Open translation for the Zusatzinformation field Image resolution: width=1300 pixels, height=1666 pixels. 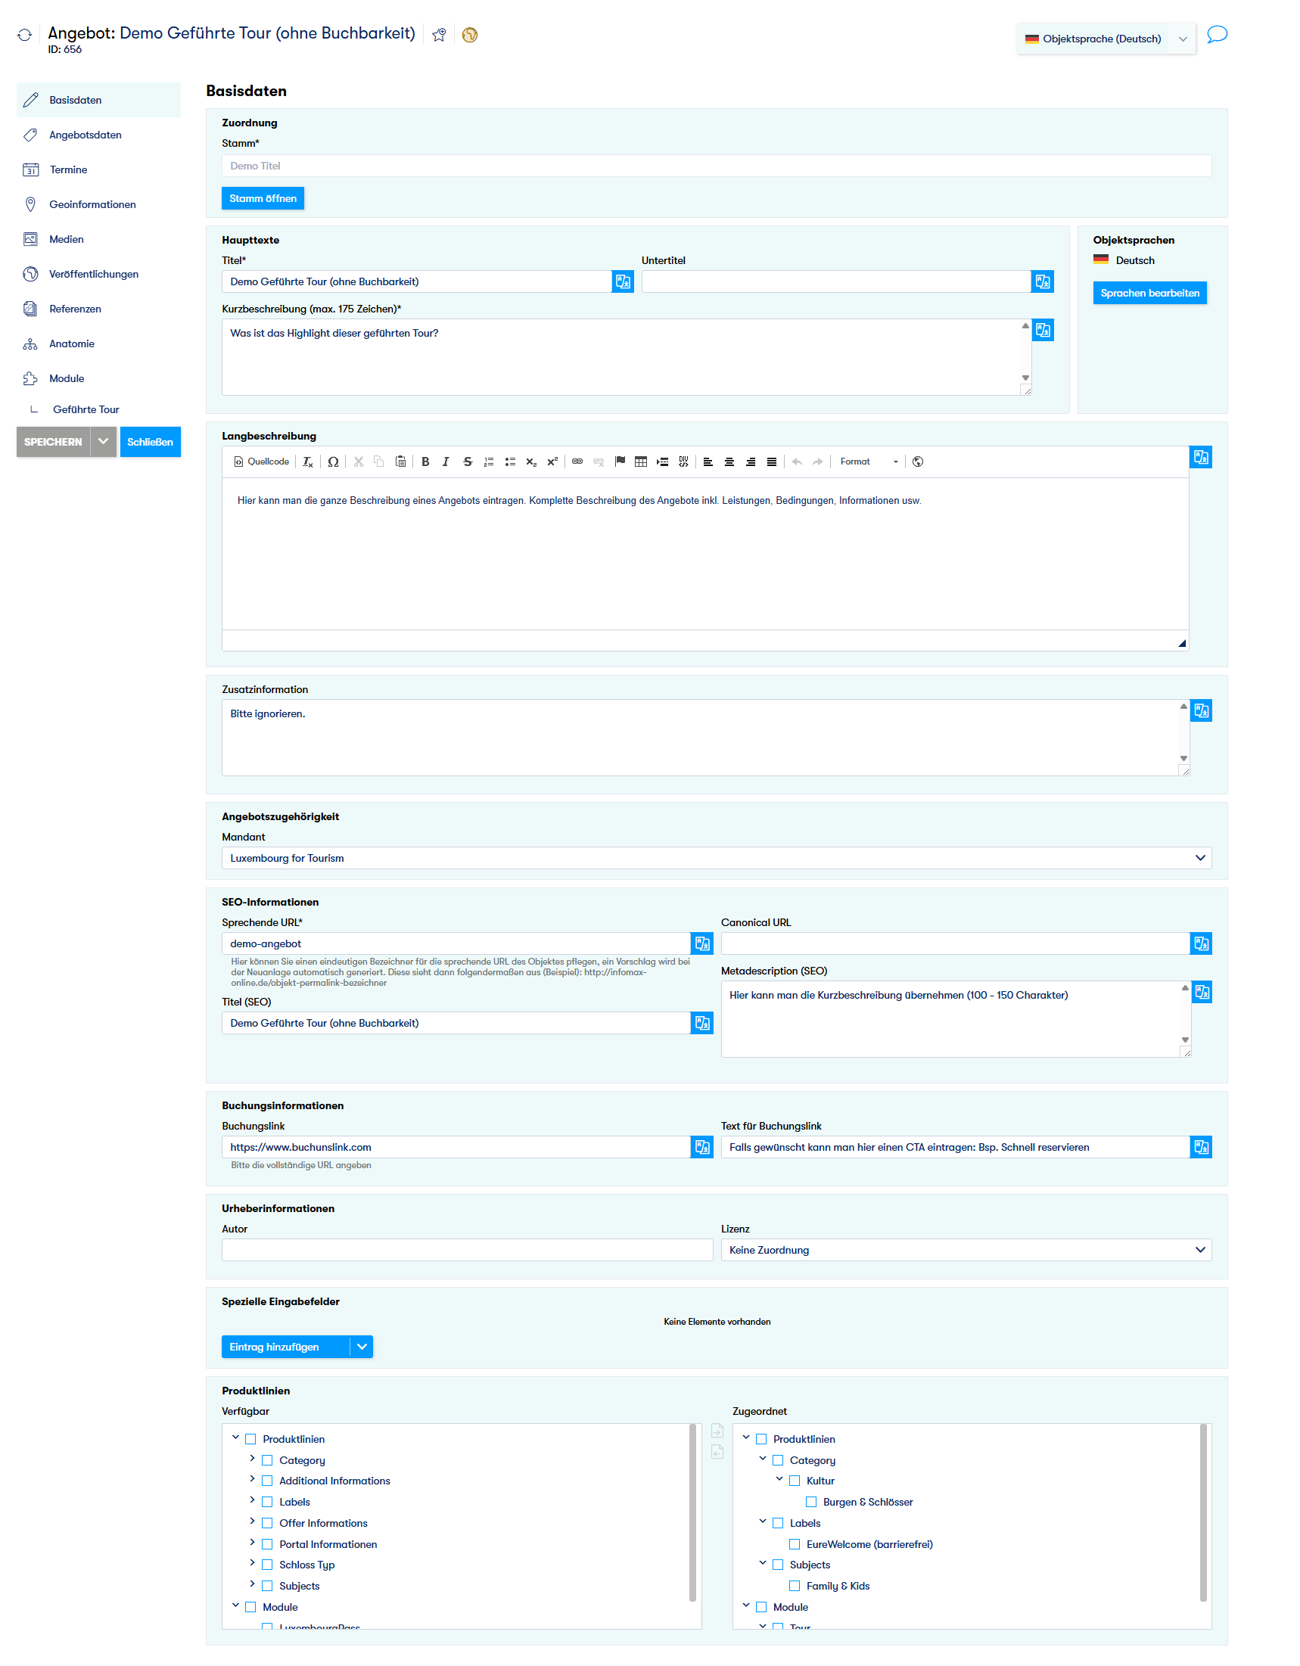1202,711
